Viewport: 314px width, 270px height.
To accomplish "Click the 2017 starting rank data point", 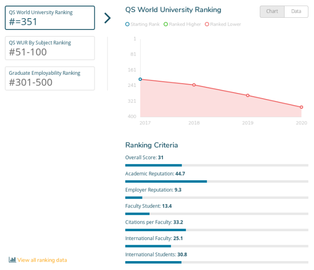I will [x=140, y=79].
